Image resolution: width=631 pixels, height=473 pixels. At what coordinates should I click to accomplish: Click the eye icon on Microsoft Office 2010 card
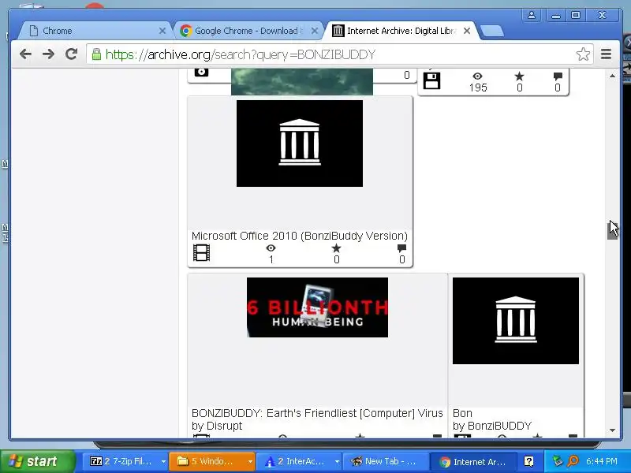[271, 248]
